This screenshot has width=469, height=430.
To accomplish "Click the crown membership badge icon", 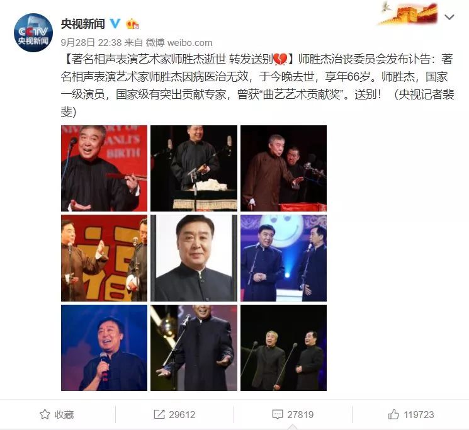I will pos(132,24).
